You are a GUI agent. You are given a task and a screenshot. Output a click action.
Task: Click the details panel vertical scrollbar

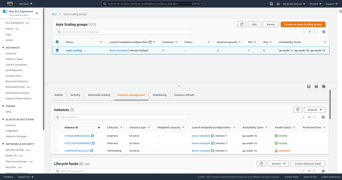[x=330, y=105]
